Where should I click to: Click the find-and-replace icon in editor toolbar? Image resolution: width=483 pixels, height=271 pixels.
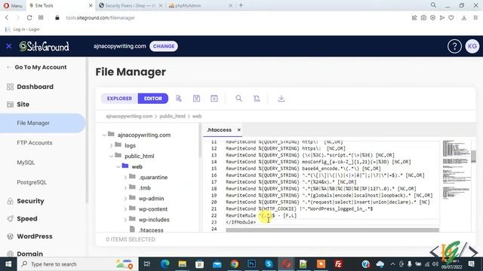click(x=257, y=99)
